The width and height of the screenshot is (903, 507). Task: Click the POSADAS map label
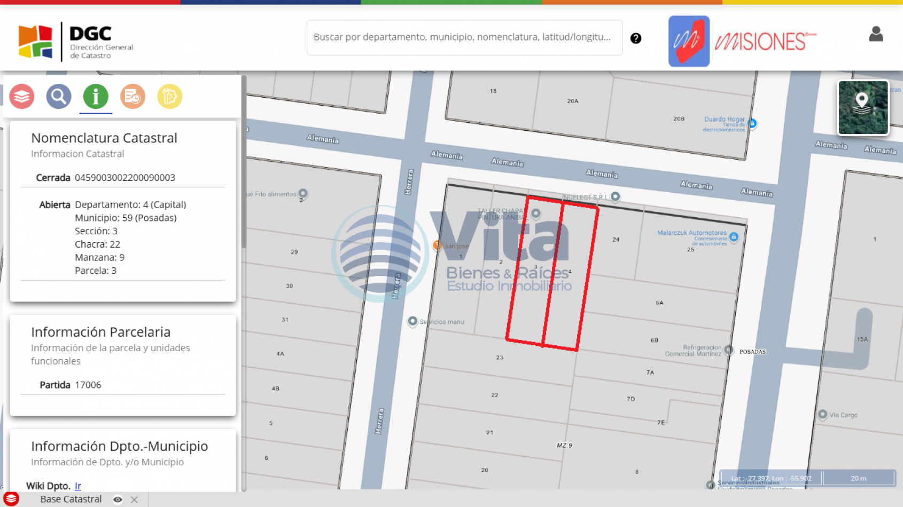[x=753, y=352]
